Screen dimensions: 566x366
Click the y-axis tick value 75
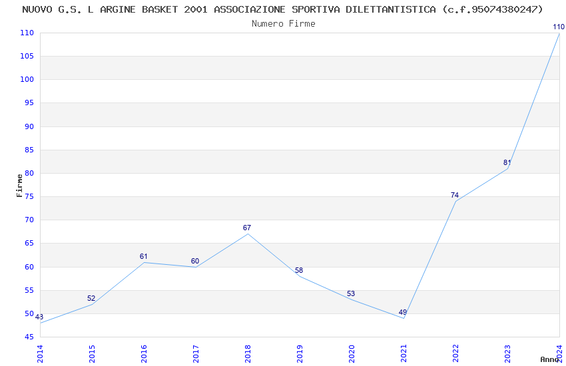tap(29, 196)
